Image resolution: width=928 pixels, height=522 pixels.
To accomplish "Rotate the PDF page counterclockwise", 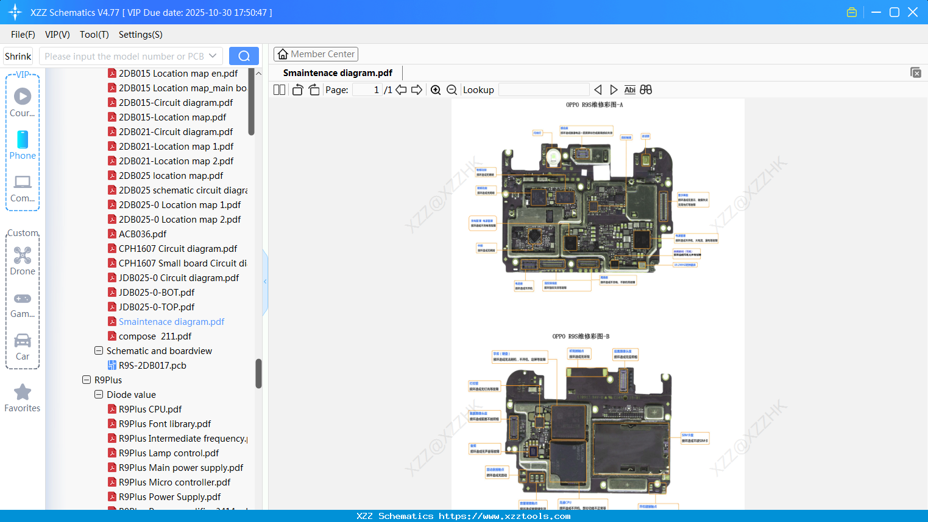I will [297, 89].
